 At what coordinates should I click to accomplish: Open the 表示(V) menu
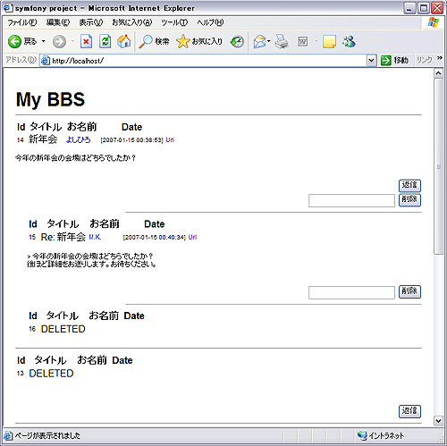point(91,22)
